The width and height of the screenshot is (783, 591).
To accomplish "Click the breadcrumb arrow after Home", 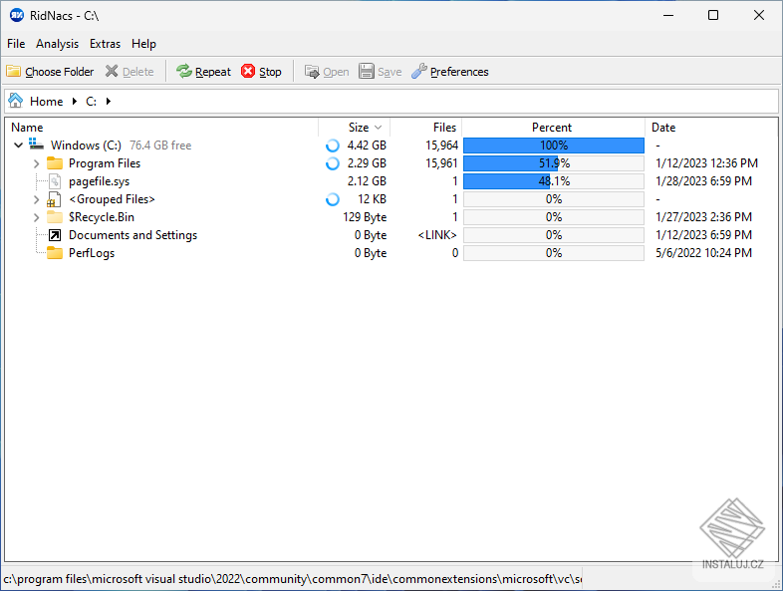I will (x=75, y=102).
